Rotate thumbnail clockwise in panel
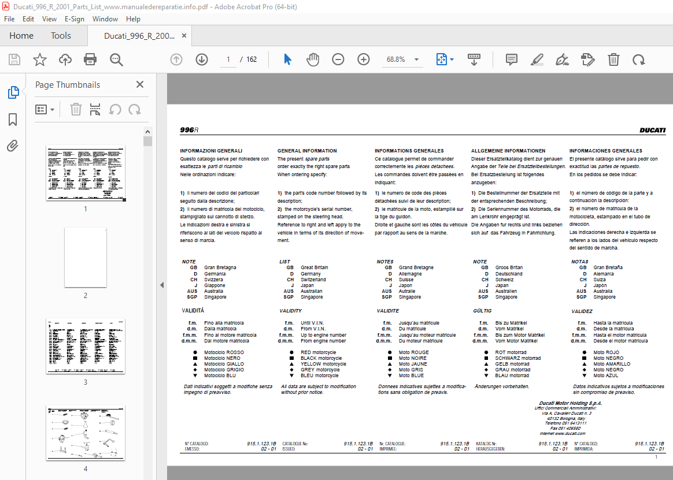This screenshot has height=480, width=673. point(134,110)
